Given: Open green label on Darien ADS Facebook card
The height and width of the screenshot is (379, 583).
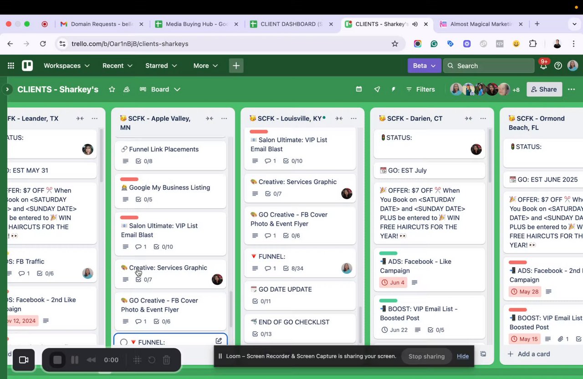Looking at the screenshot, I should click(x=388, y=253).
